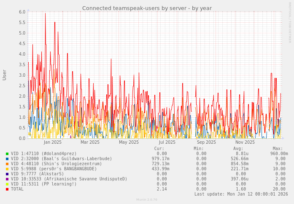This screenshot has width=294, height=204.
Task: Click legend label 'VID 1:47110 (#doland4prez)'
Action: [x=44, y=154]
